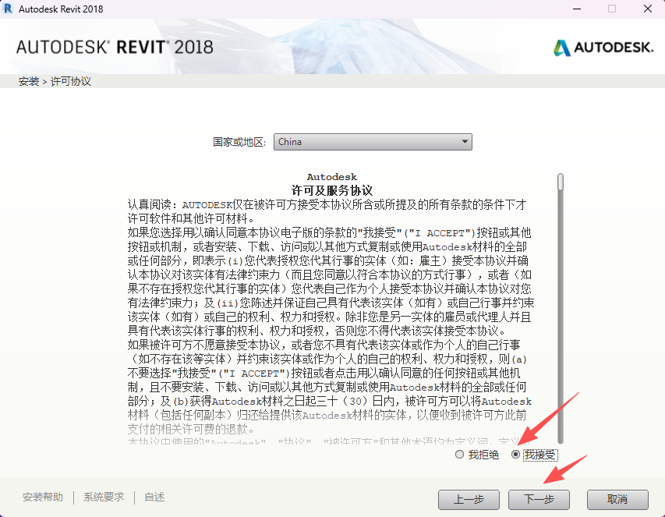Click the 下一步 (Next) button
665x517 pixels.
coord(539,499)
